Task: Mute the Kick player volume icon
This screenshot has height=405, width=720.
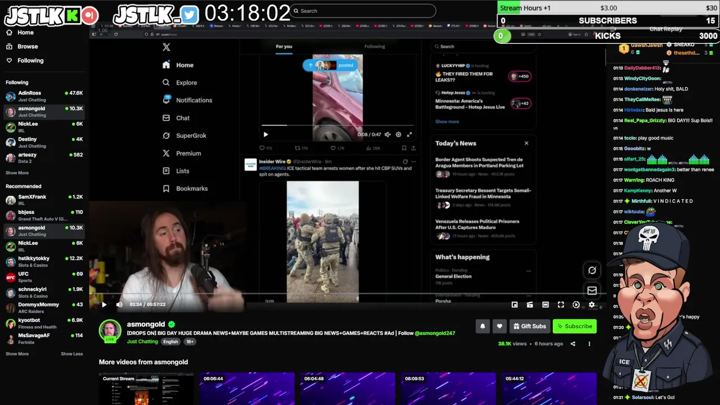Action: (119, 304)
